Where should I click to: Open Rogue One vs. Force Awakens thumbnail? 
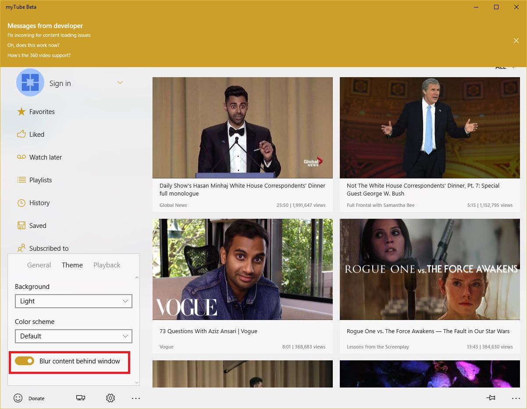(430, 270)
